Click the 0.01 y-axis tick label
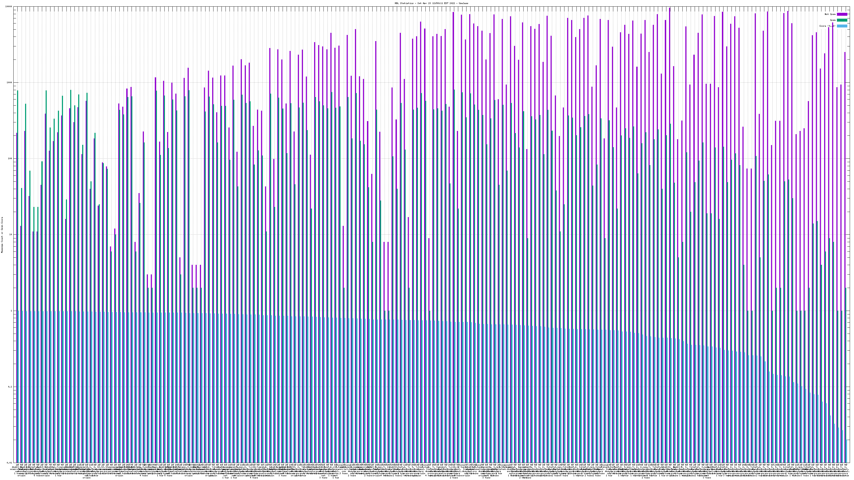Screen dimensions: 854x480 (10, 463)
